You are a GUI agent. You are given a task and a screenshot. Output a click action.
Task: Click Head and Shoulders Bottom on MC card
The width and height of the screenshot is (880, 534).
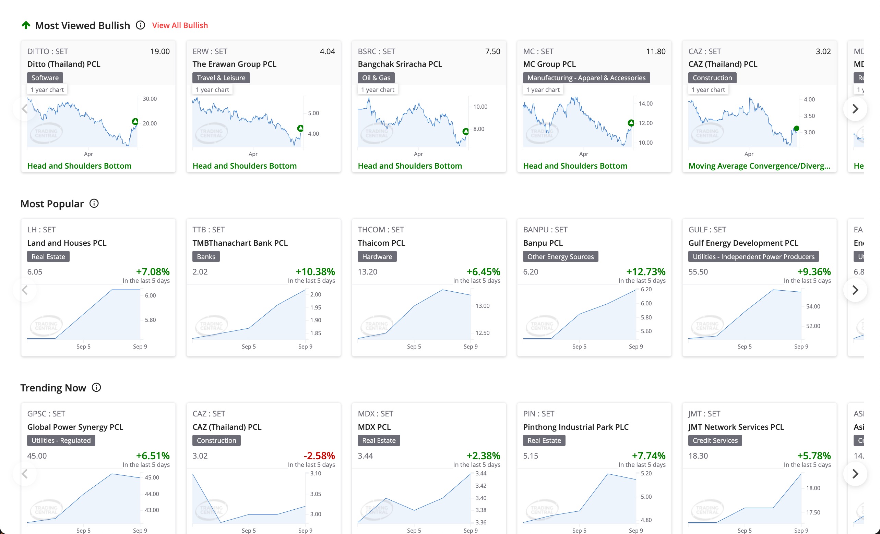pos(575,166)
